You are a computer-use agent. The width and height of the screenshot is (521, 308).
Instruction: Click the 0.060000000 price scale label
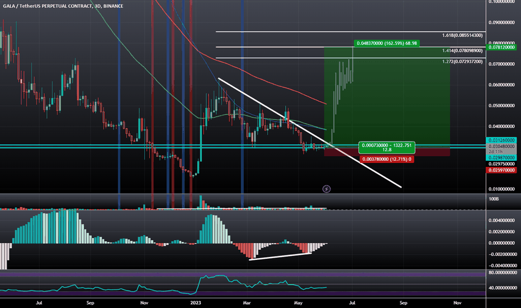[x=501, y=85]
